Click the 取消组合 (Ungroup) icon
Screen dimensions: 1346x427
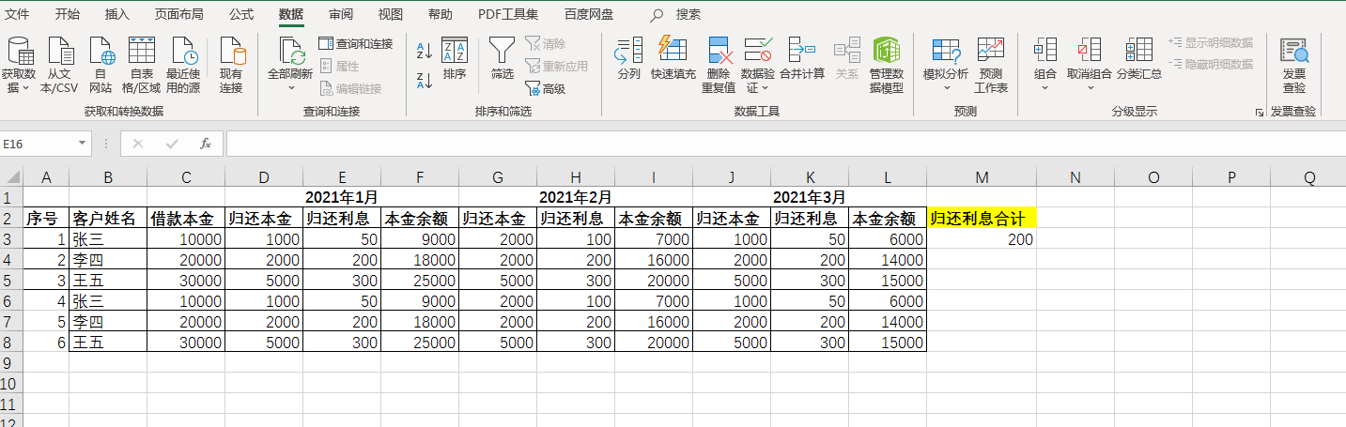point(1090,52)
